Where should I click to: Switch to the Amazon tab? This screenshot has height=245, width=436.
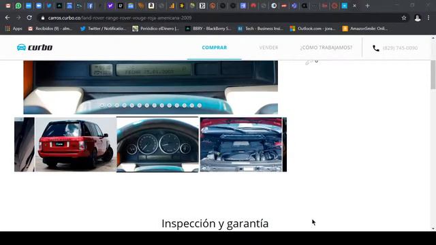(x=151, y=5)
